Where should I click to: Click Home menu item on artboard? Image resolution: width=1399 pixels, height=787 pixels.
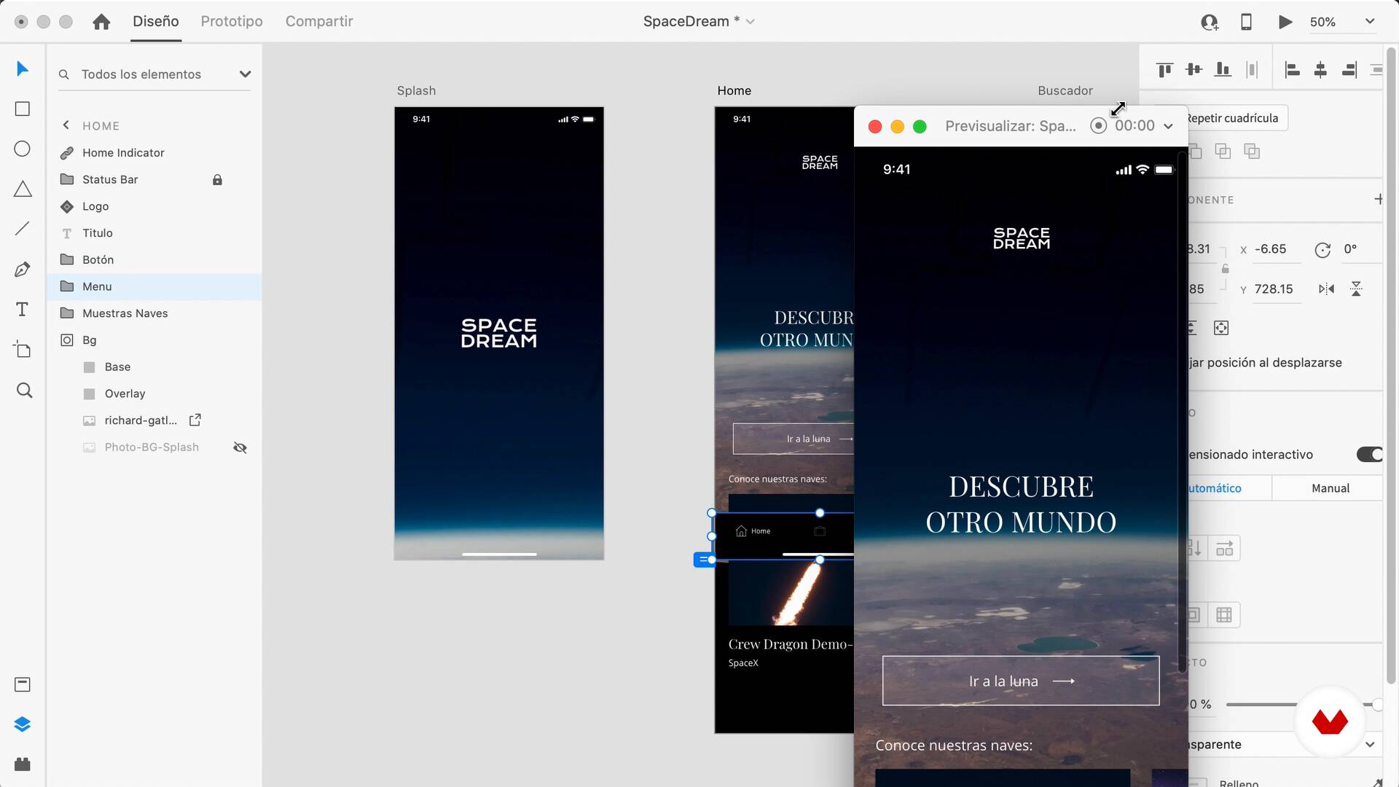click(x=753, y=531)
